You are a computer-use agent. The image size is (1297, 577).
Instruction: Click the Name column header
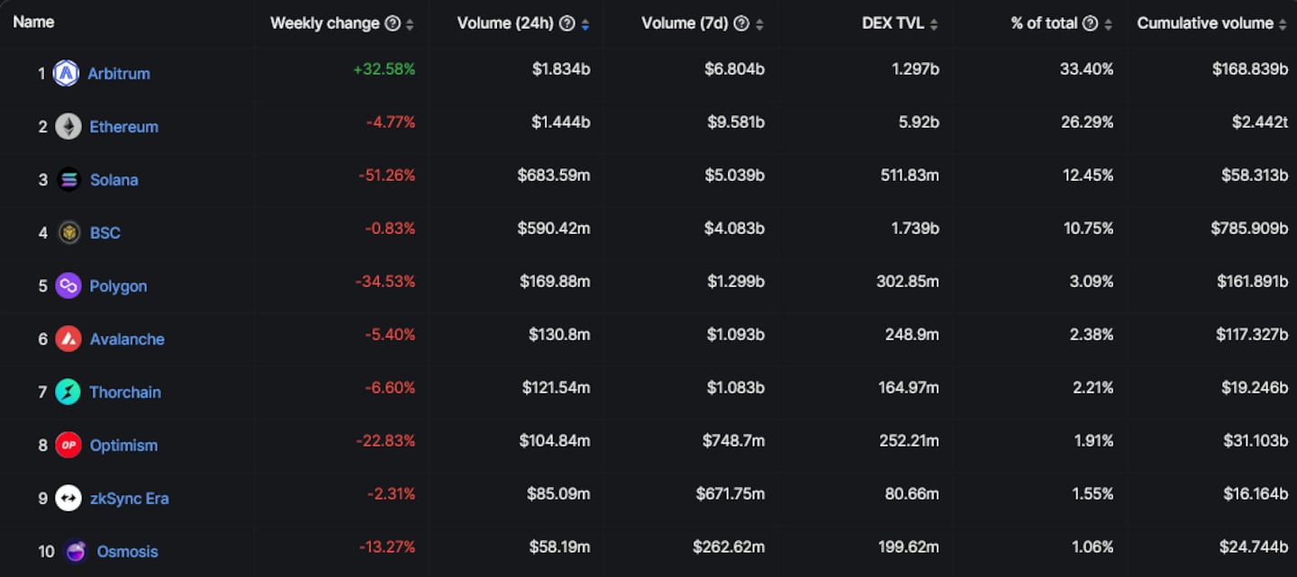(x=33, y=23)
